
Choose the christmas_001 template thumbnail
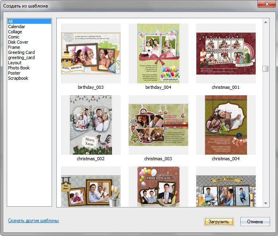(x=226, y=54)
